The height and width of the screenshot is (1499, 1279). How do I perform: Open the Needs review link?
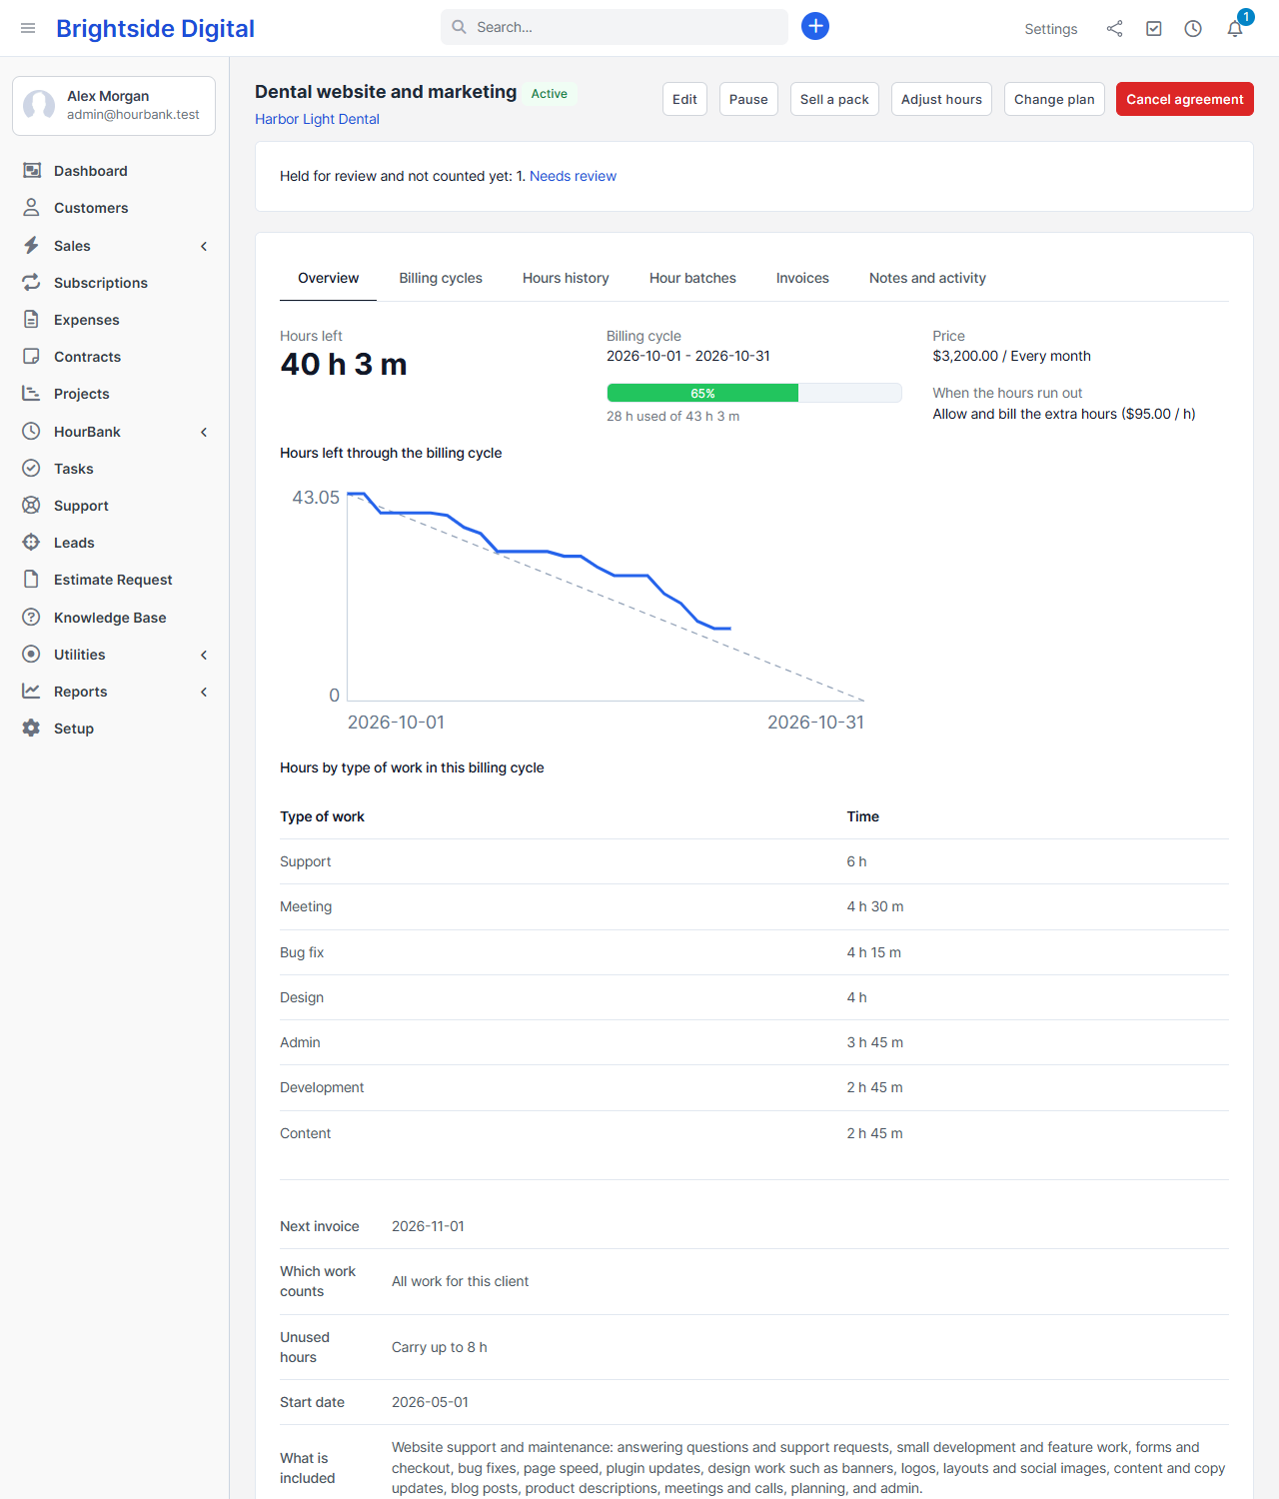click(x=573, y=176)
